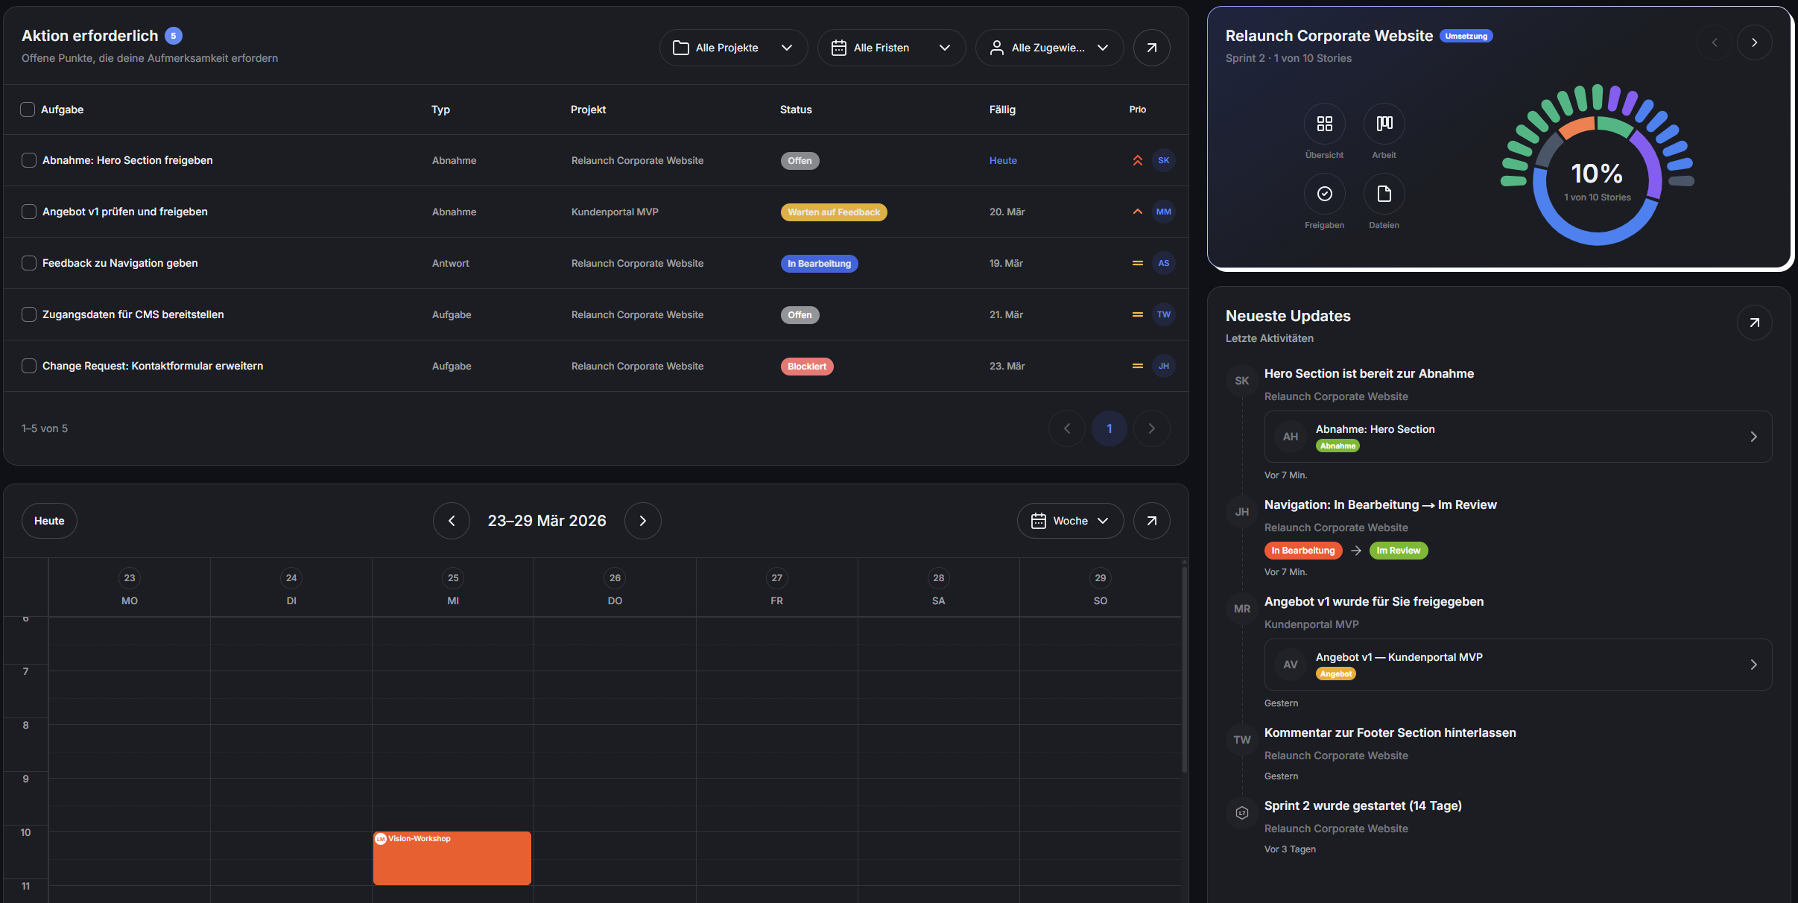Select all tasks via Aufgabe header checkbox
1798x903 pixels.
pos(28,110)
